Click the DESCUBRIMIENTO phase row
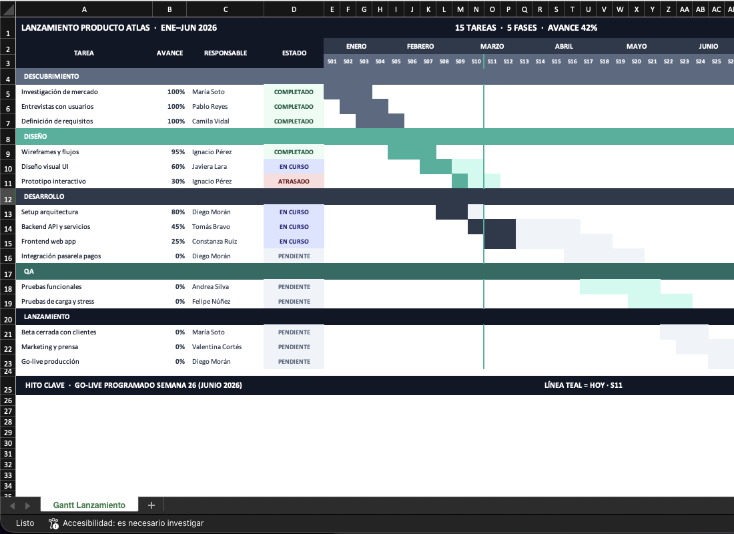734x534 pixels. click(x=374, y=76)
